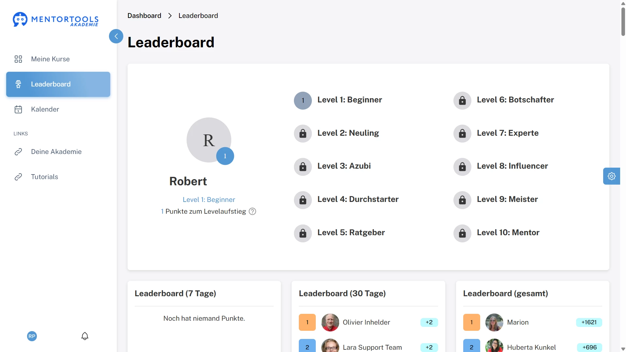This screenshot has width=626, height=352.
Task: Click the MentorTools Akademie logo
Action: 56,20
